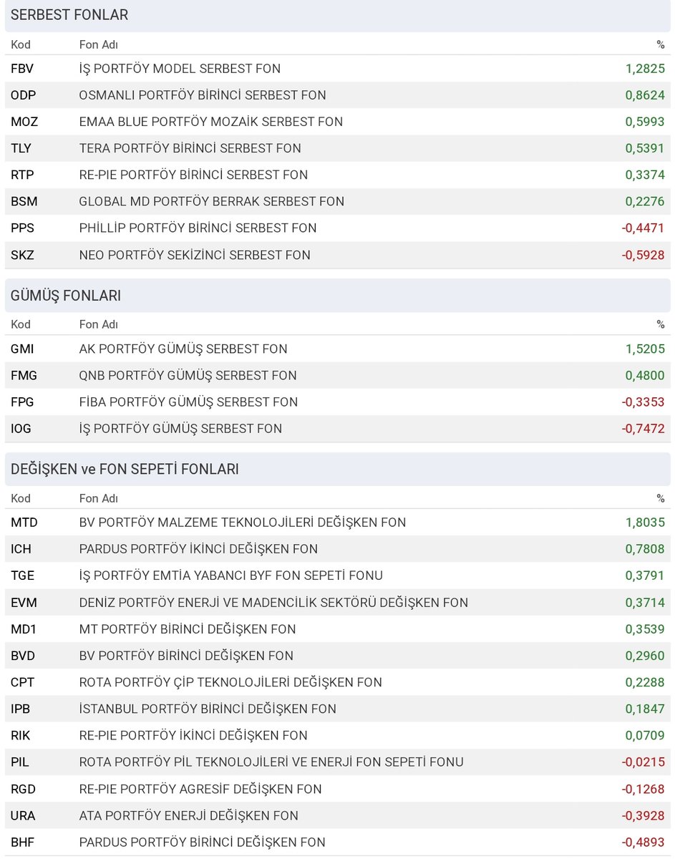
Task: Open BV PORTFÖY BİRİNCİ DEĞİŞKEN FON
Action: (x=186, y=656)
